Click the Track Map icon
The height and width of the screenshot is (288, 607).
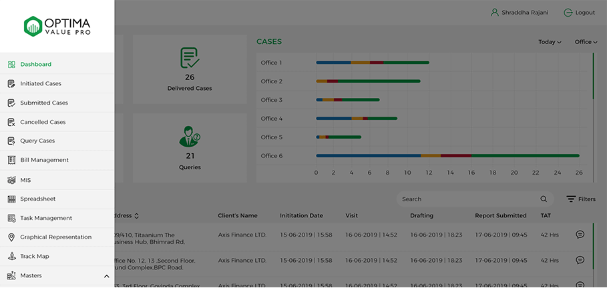[11, 257]
